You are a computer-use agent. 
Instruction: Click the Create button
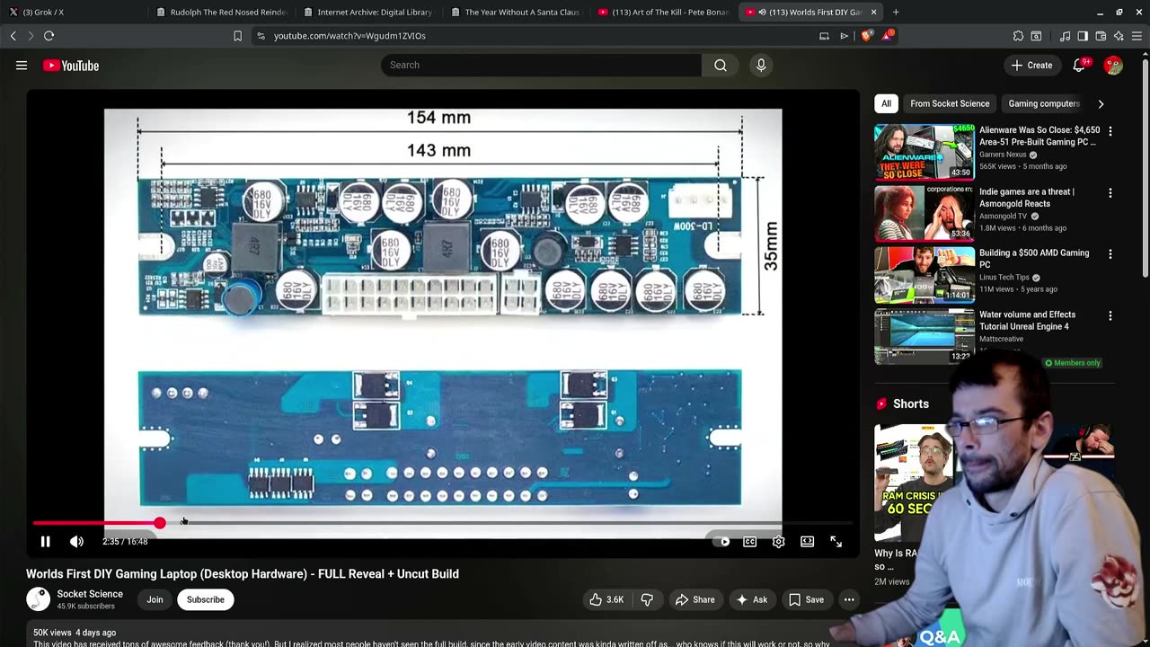tap(1031, 66)
